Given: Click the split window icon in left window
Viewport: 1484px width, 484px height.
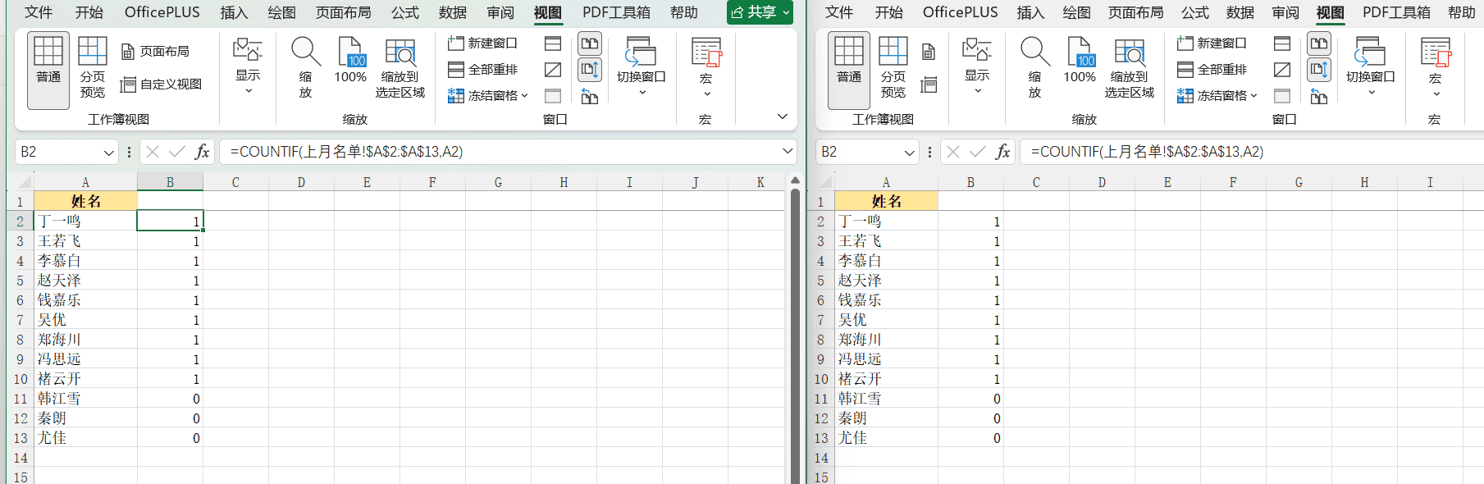Looking at the screenshot, I should click(x=553, y=43).
